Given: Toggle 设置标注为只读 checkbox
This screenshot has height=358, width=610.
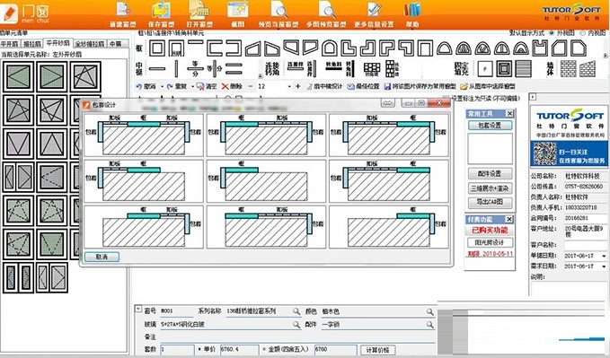Looking at the screenshot, I should [446, 99].
